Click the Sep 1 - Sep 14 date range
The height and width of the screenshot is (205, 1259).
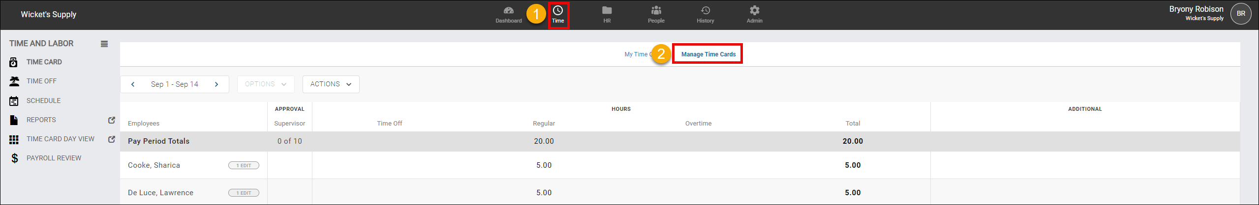(x=174, y=84)
